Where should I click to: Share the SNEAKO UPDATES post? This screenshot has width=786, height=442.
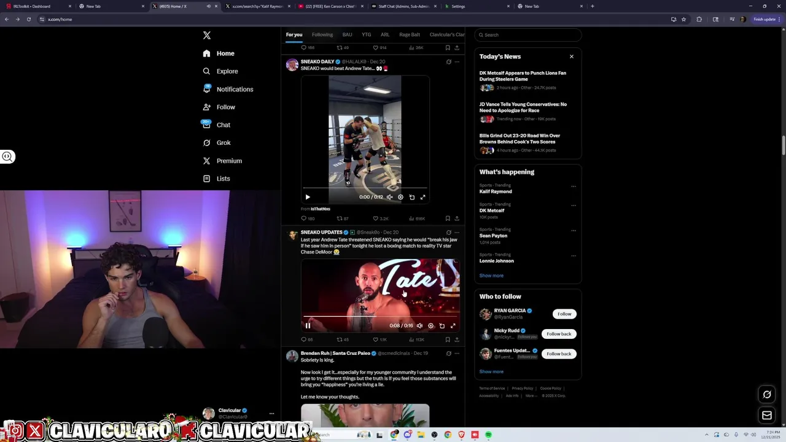(x=457, y=339)
